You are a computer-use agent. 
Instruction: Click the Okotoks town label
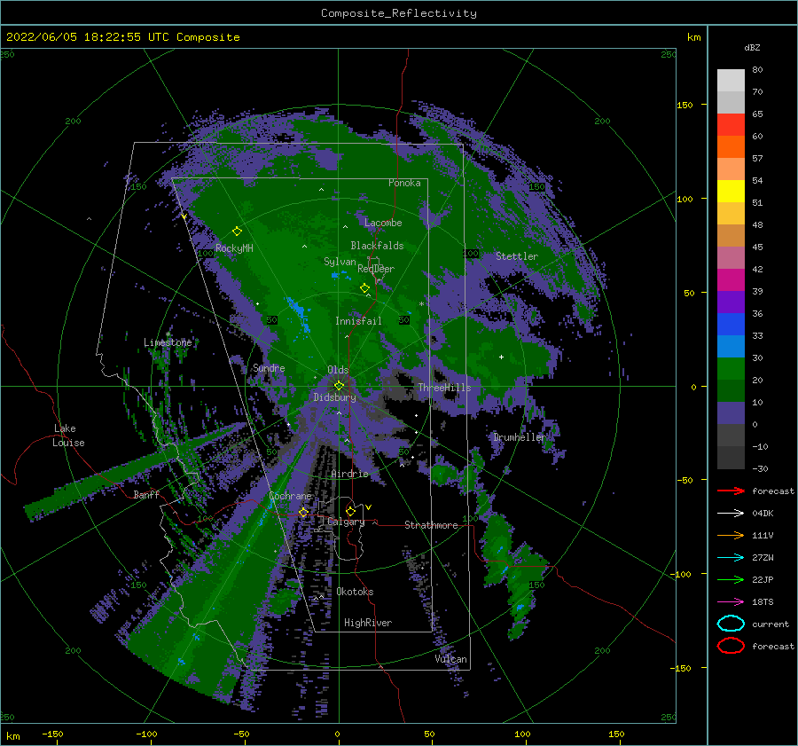pyautogui.click(x=356, y=592)
